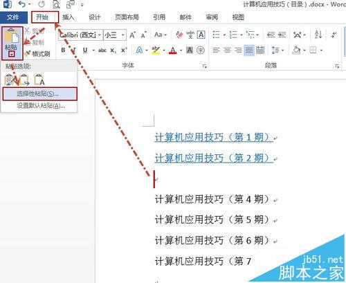
Task: Open the 字体 dialog launcher
Action: coord(205,66)
